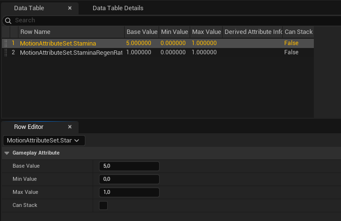Close the Row Editor tab
341x221 pixels.
(70, 127)
